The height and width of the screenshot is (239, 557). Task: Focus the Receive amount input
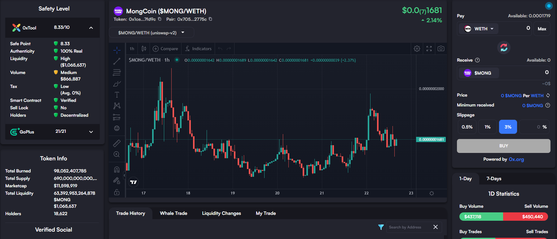[x=524, y=73]
